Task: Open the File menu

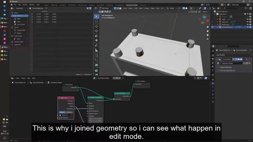Action: [x=15, y=5]
